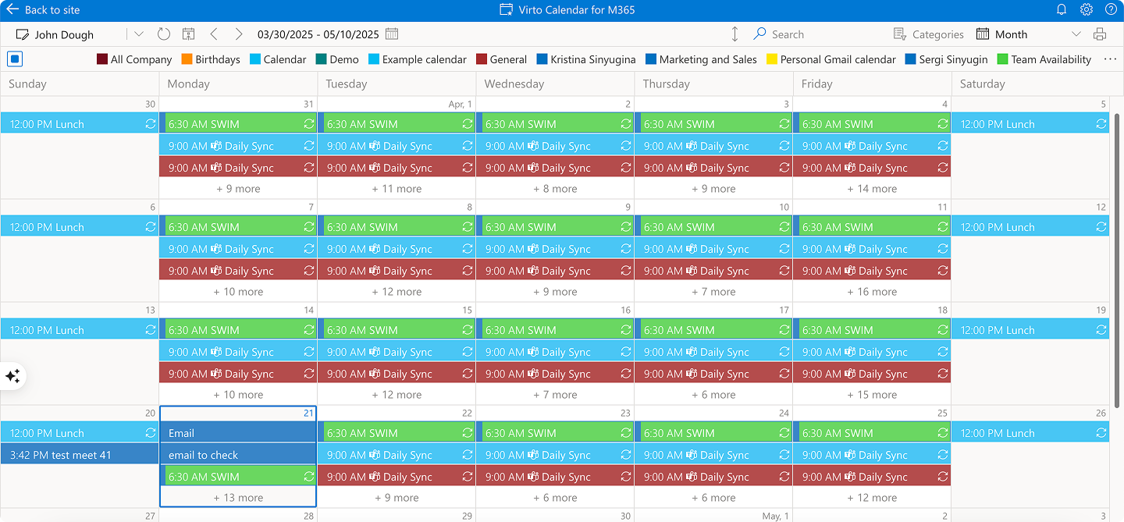Go to the next date range arrow
Viewport: 1124px width, 522px height.
239,34
